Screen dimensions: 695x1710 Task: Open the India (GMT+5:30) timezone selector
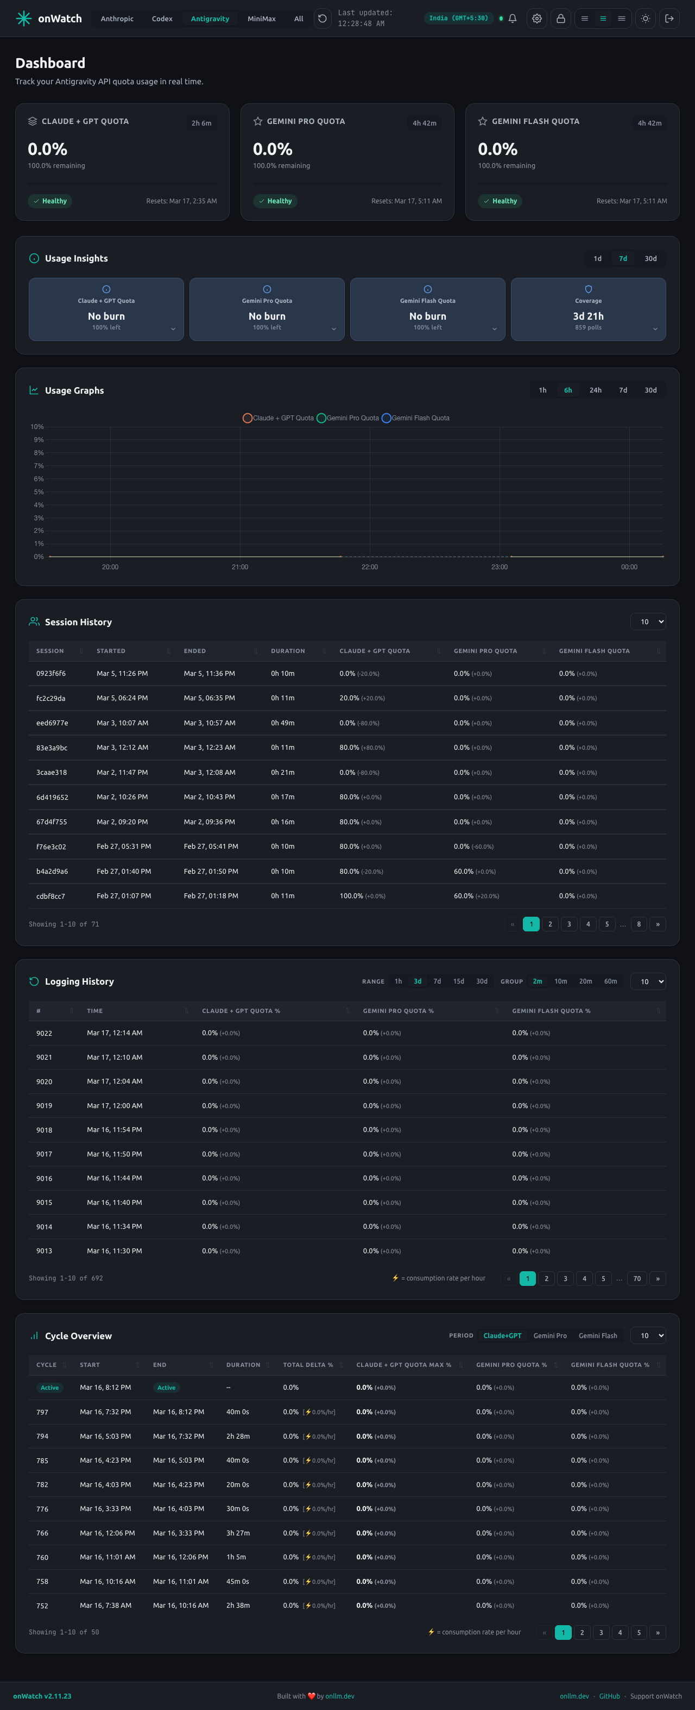pos(458,18)
